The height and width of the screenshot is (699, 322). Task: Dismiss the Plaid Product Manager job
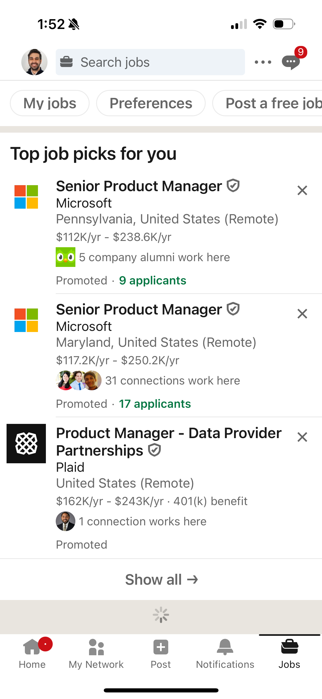(x=302, y=437)
